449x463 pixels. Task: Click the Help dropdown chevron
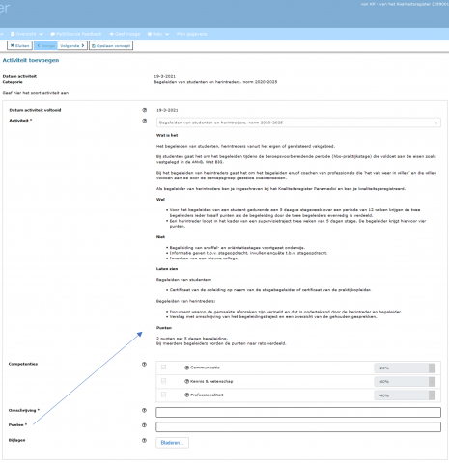[167, 34]
